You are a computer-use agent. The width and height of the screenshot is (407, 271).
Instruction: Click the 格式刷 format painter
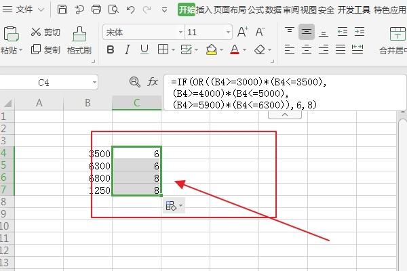tap(79, 41)
